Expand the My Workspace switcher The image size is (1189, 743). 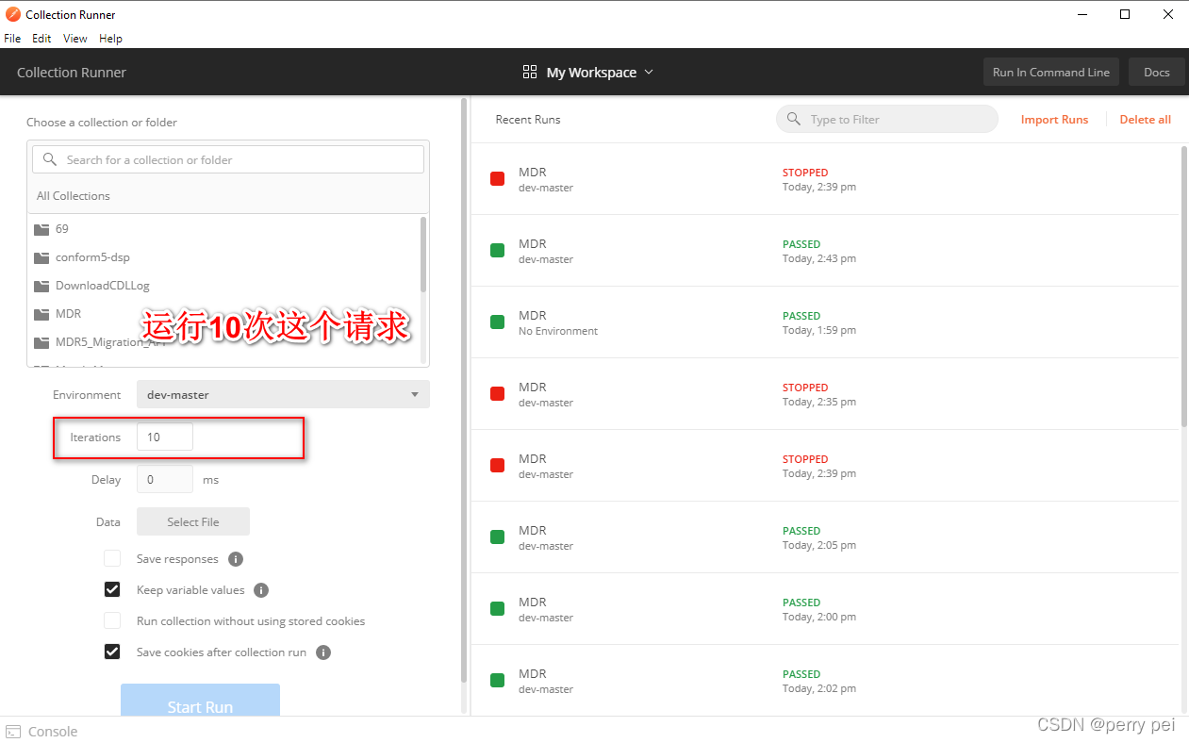point(588,72)
